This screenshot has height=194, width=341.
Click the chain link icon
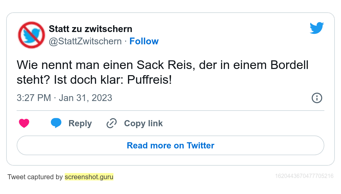(x=111, y=123)
